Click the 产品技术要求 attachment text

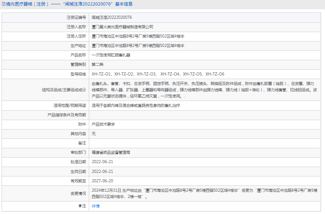[x=103, y=124]
